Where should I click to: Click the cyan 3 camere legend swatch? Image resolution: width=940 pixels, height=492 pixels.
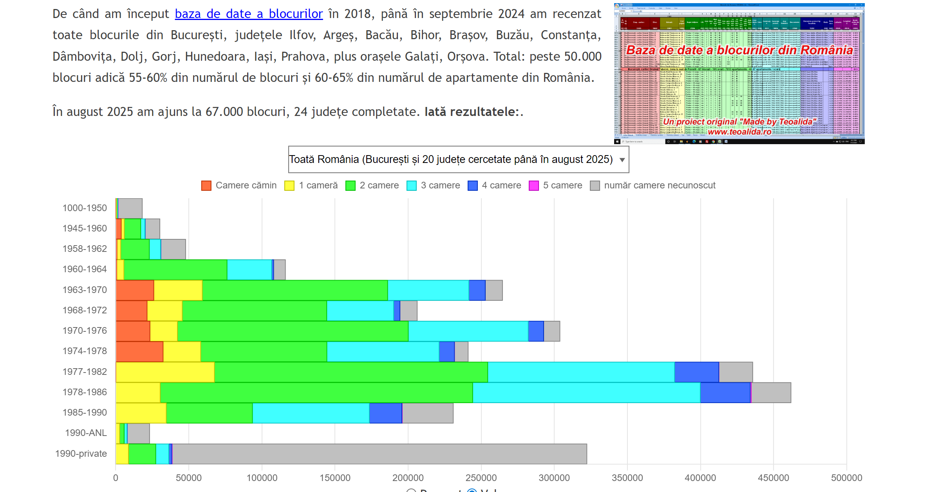click(x=412, y=186)
